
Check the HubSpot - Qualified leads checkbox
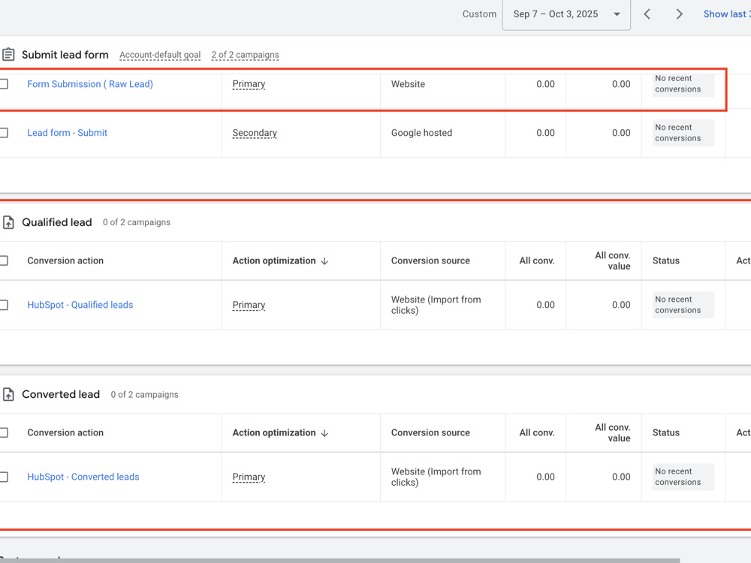click(4, 305)
